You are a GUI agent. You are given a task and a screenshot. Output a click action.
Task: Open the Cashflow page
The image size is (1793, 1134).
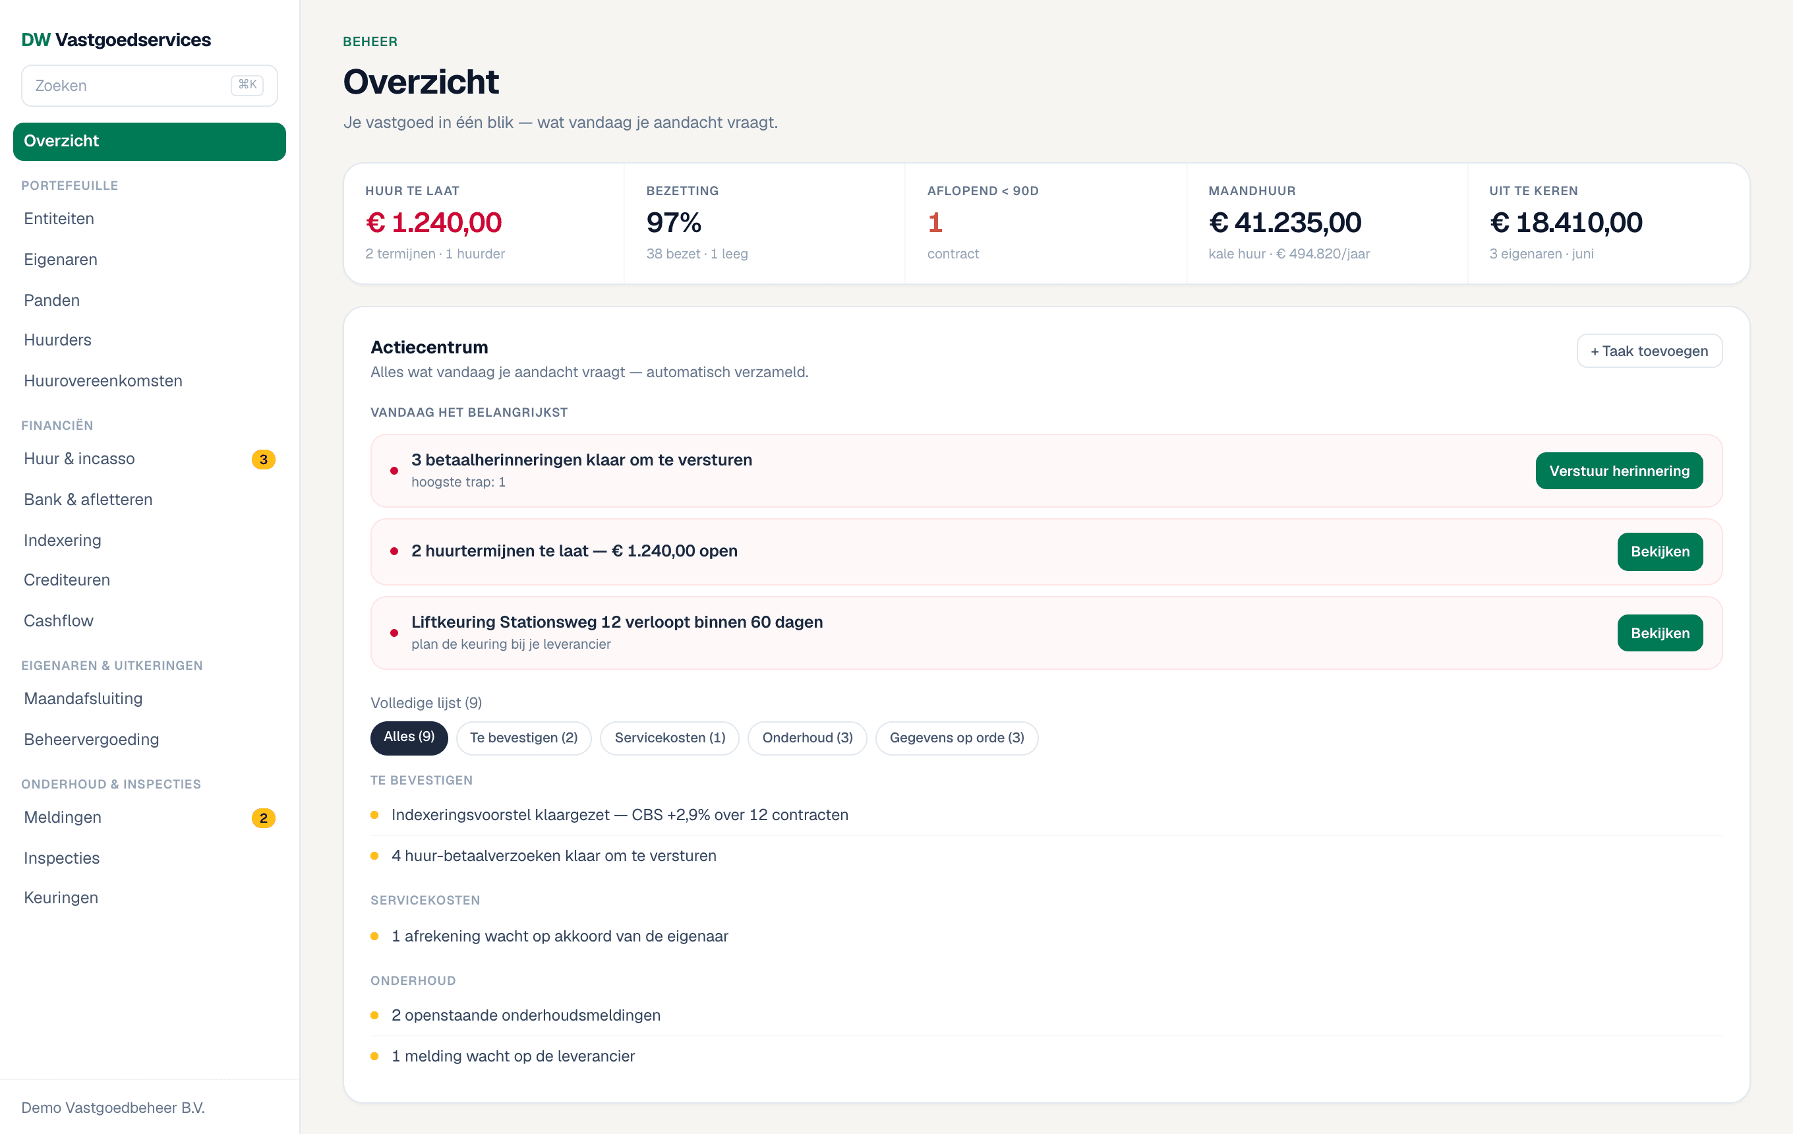coord(149,620)
